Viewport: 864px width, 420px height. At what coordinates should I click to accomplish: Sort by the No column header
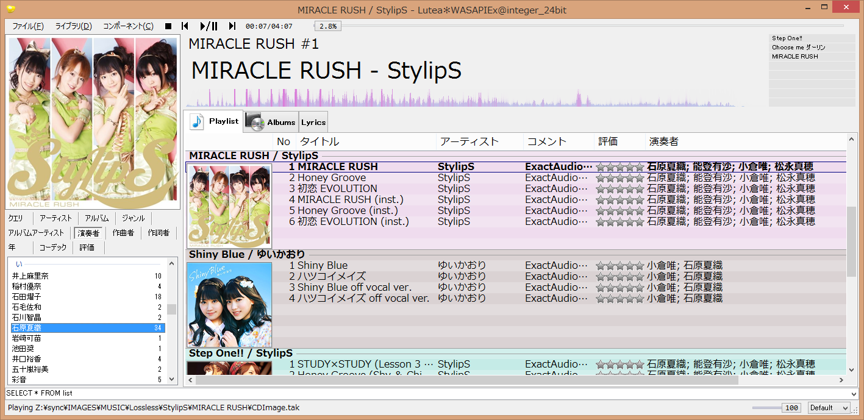284,141
